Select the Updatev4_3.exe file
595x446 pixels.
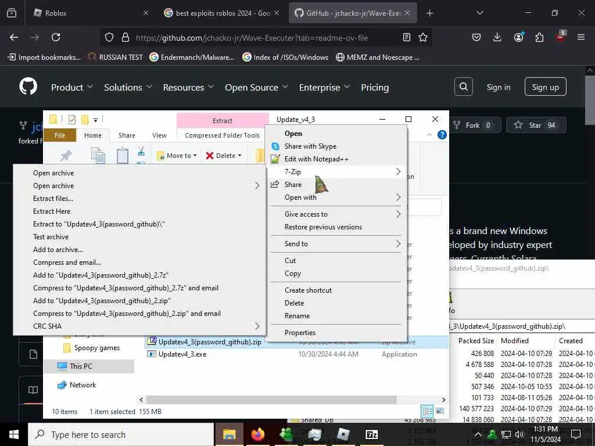tap(182, 354)
